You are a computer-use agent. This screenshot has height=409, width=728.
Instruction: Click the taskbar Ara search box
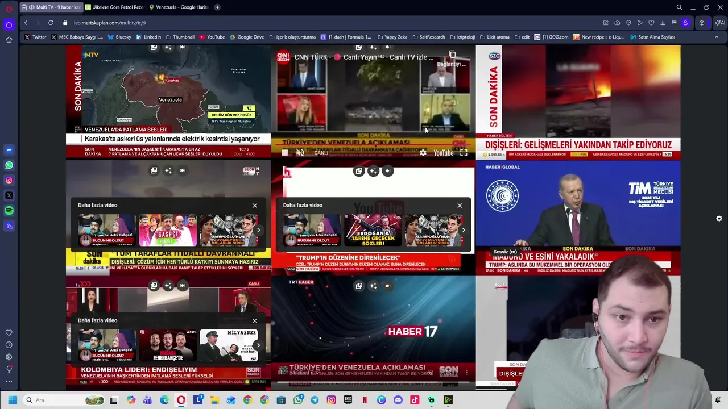[x=63, y=400]
